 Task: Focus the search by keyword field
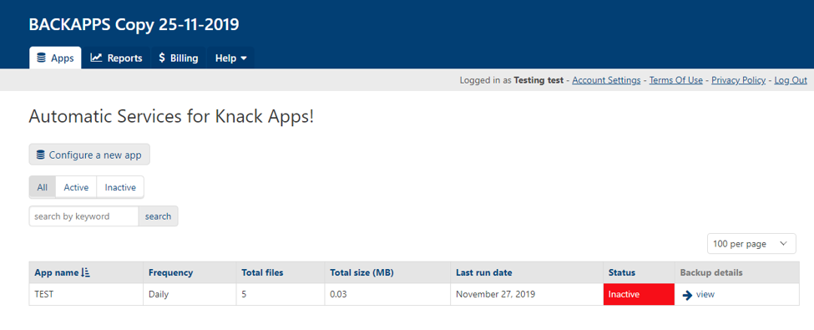click(x=83, y=216)
